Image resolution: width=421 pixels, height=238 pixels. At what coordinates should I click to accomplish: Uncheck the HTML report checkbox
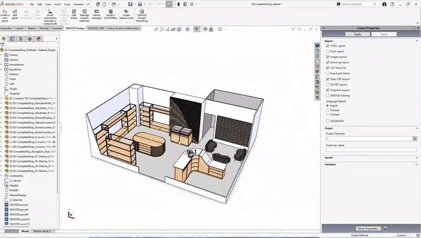tap(328, 46)
